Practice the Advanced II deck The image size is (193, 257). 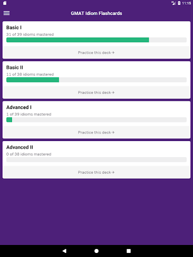[x=96, y=172]
